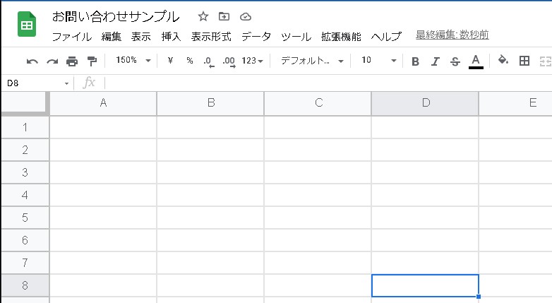
Task: Star this document
Action: pos(203,16)
